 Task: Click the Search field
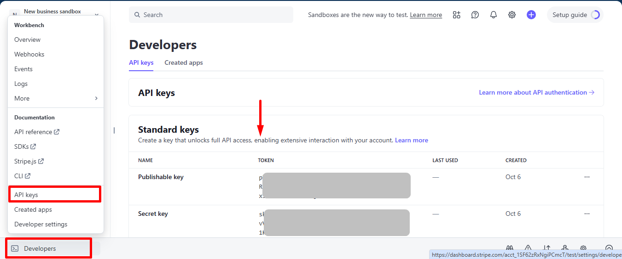pos(211,15)
